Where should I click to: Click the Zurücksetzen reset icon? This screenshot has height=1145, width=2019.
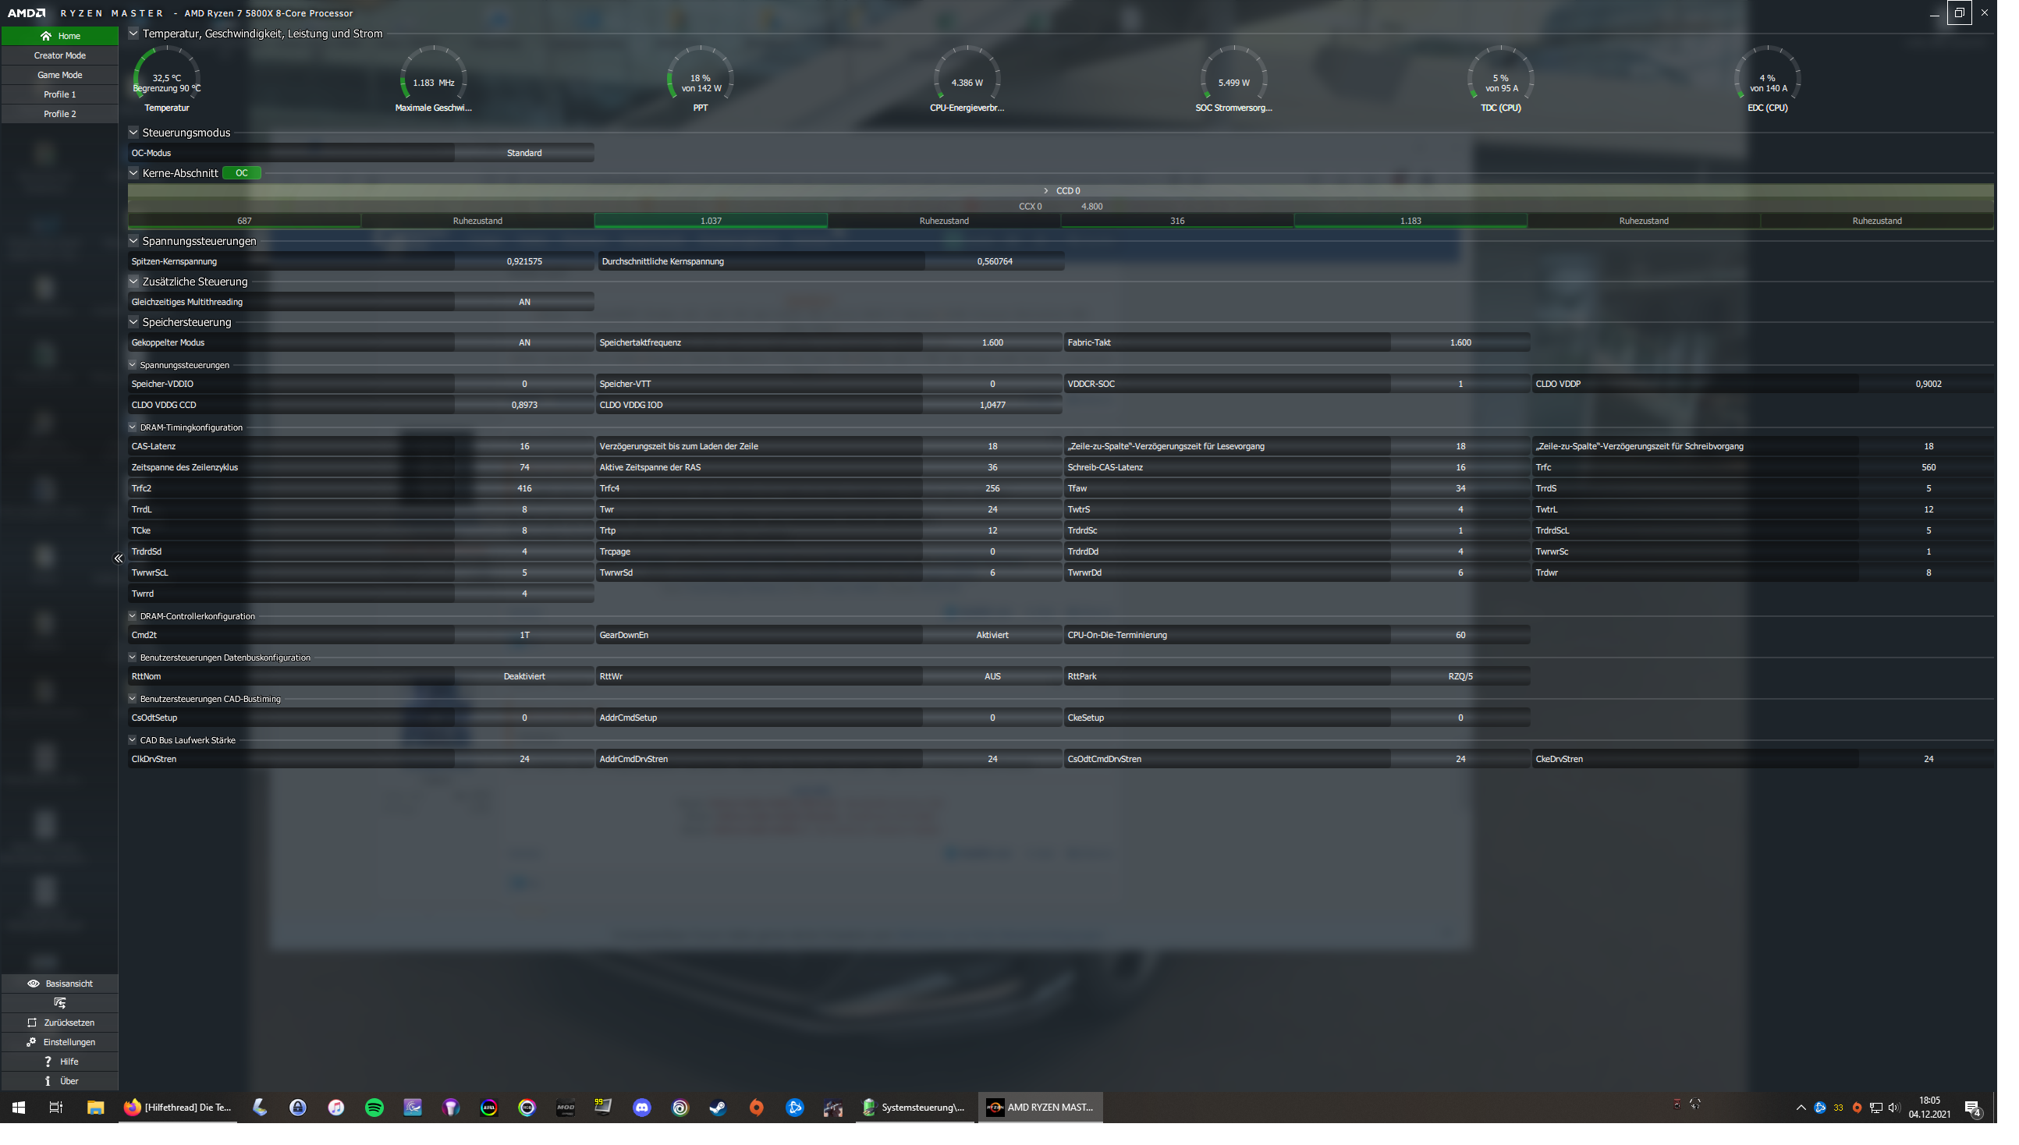[x=31, y=1023]
